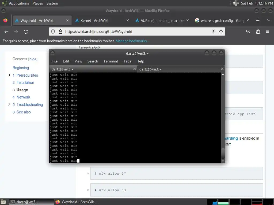Open the terminal File menu
The width and height of the screenshot is (274, 205).
(55, 61)
